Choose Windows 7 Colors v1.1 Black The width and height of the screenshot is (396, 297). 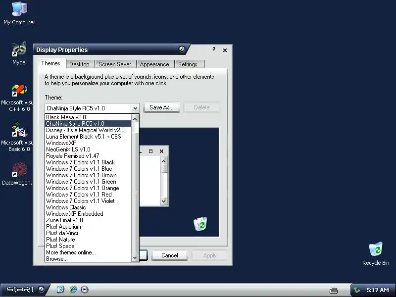(x=88, y=162)
